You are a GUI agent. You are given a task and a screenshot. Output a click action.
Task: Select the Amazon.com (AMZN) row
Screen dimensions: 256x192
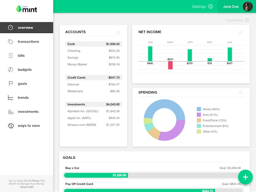coord(93,125)
